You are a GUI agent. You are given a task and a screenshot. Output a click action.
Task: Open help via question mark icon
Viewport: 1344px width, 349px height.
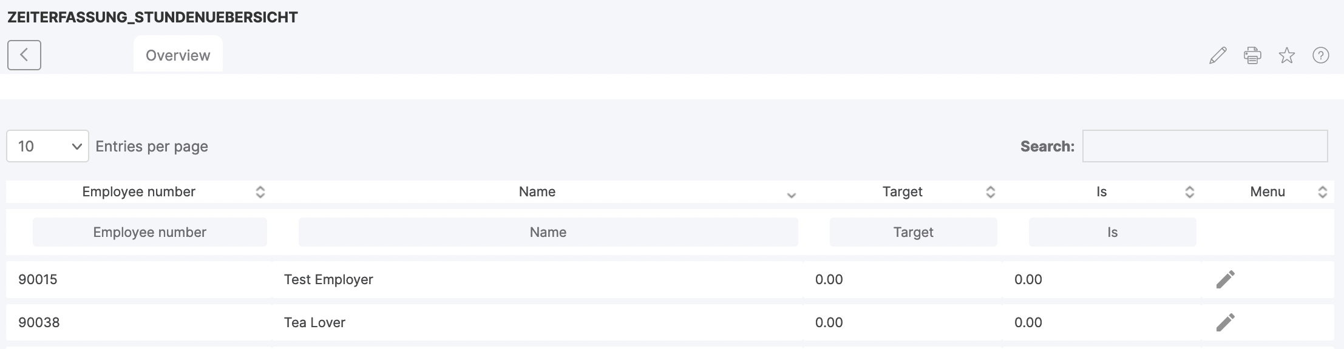click(1320, 56)
